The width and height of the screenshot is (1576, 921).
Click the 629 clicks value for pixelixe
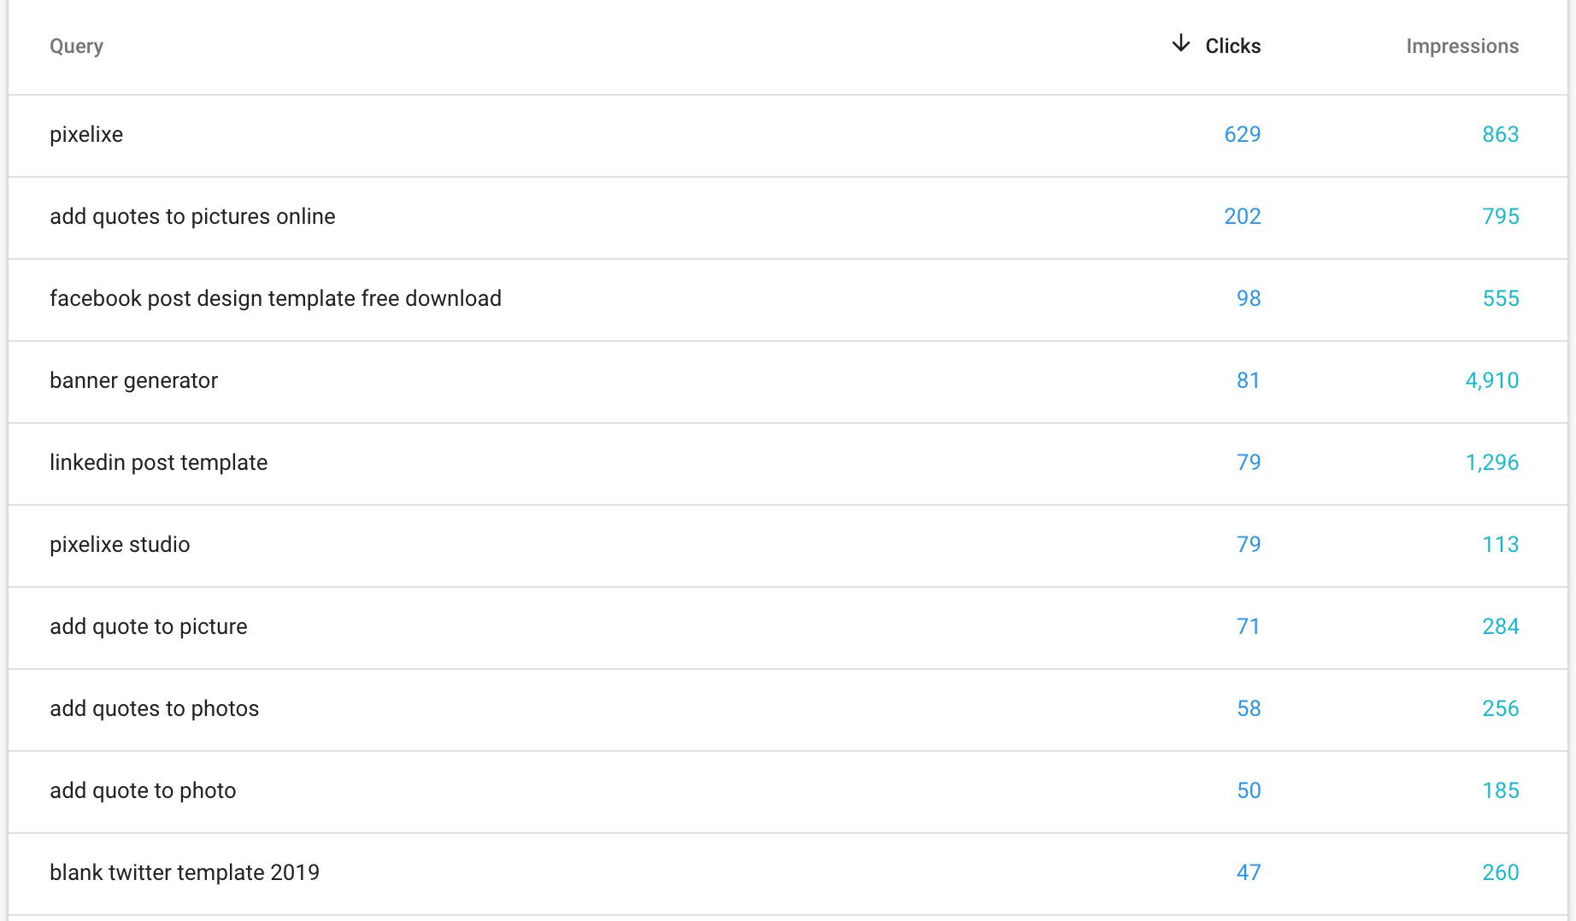click(x=1242, y=134)
